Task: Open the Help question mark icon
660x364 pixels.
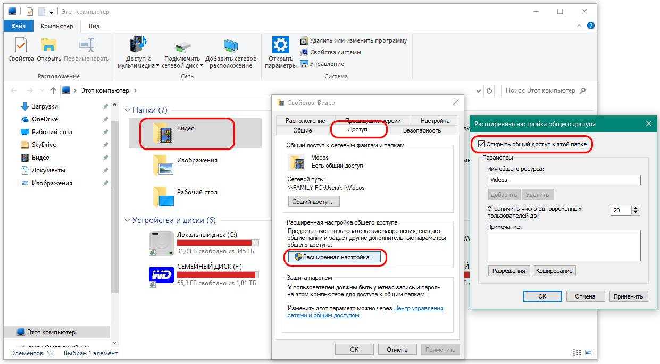Action: (x=591, y=26)
